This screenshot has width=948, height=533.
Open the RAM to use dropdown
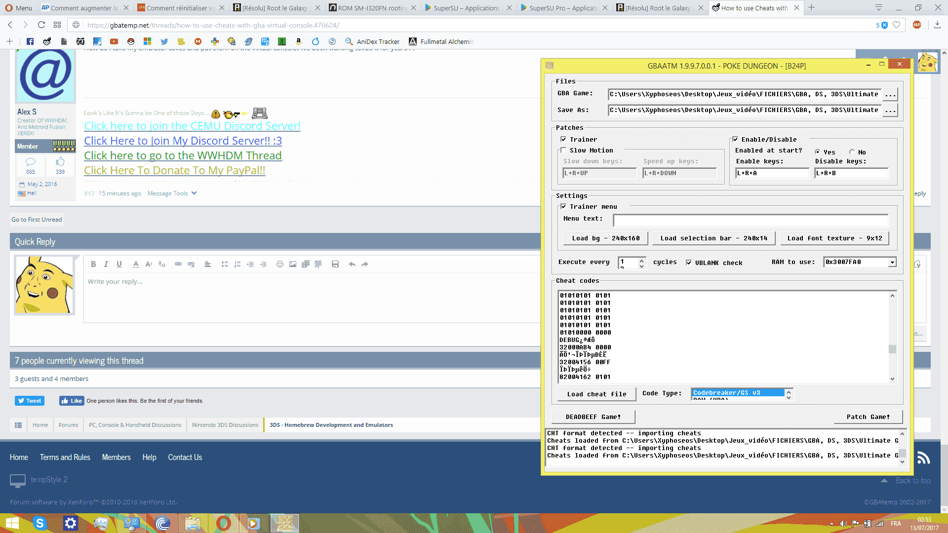click(x=892, y=263)
